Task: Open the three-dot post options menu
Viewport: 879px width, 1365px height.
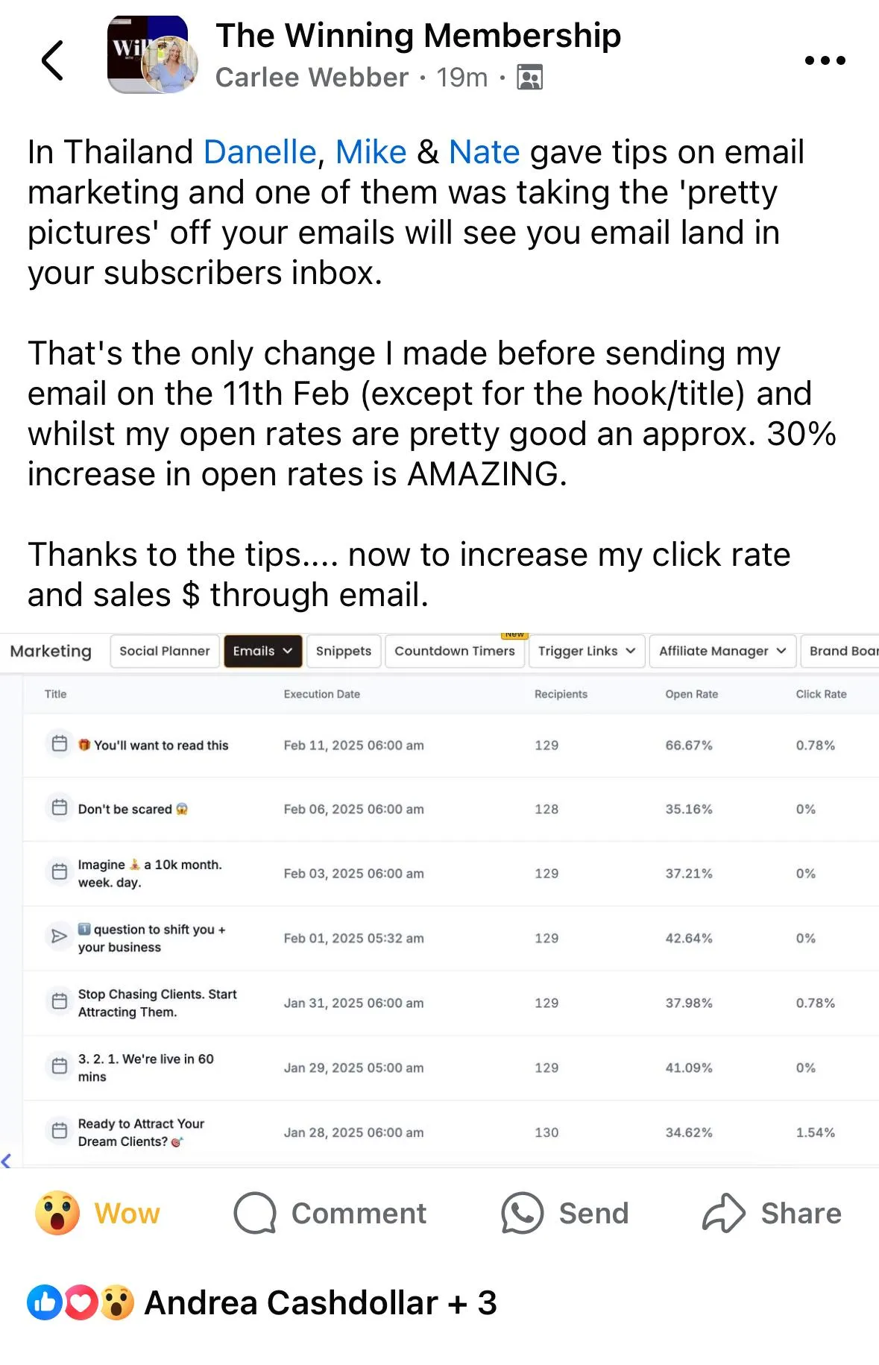Action: 825,60
